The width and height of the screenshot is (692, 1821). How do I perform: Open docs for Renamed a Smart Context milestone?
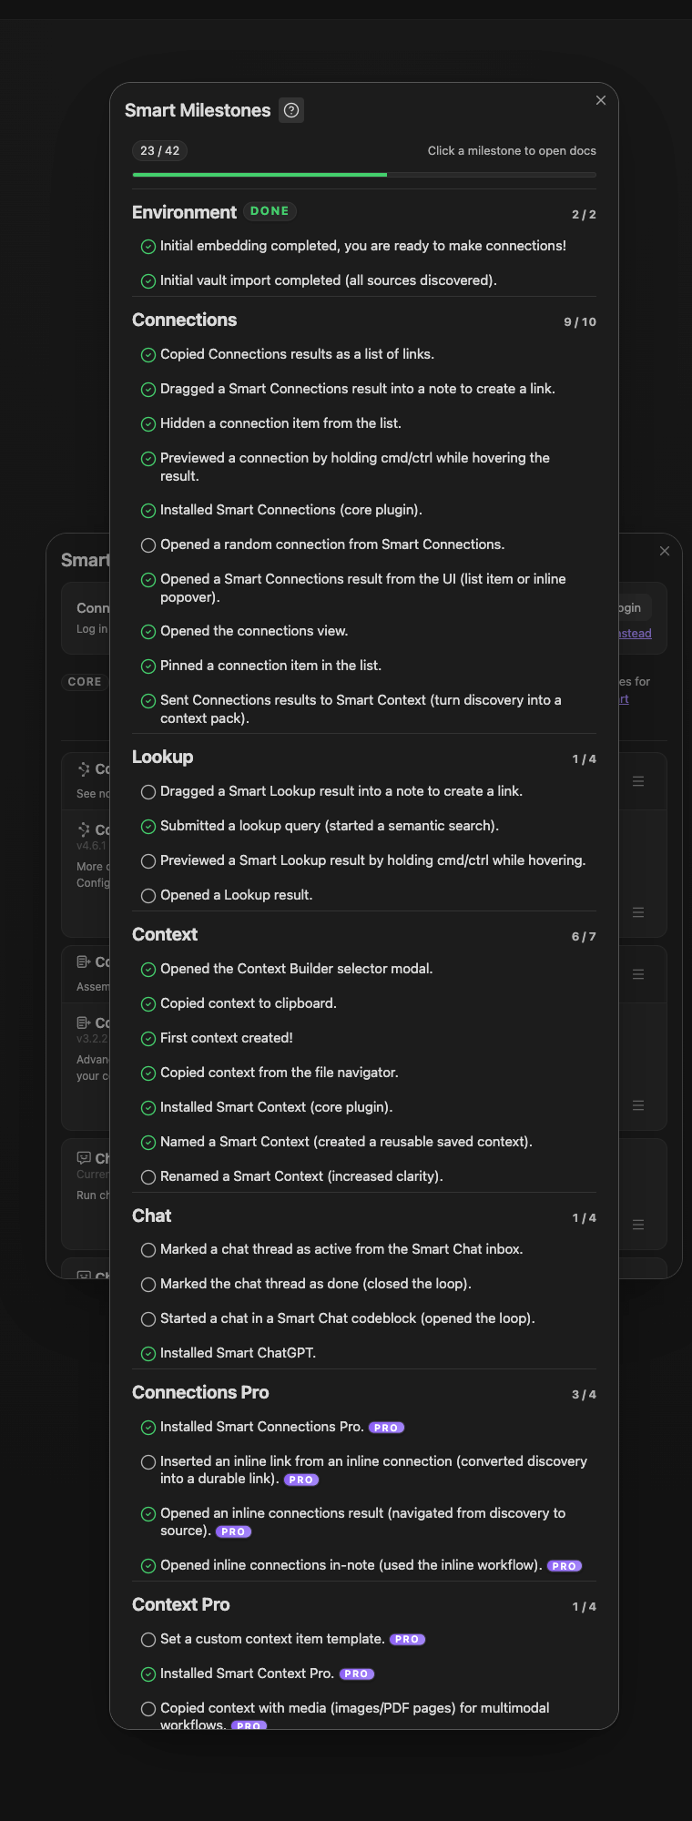click(x=301, y=1176)
